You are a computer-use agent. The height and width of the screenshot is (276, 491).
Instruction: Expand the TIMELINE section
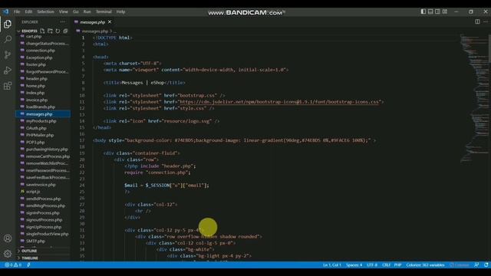30,258
